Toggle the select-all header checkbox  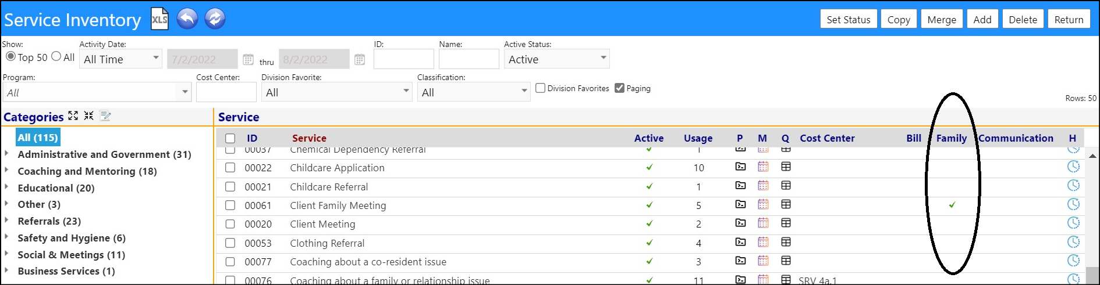pyautogui.click(x=230, y=138)
